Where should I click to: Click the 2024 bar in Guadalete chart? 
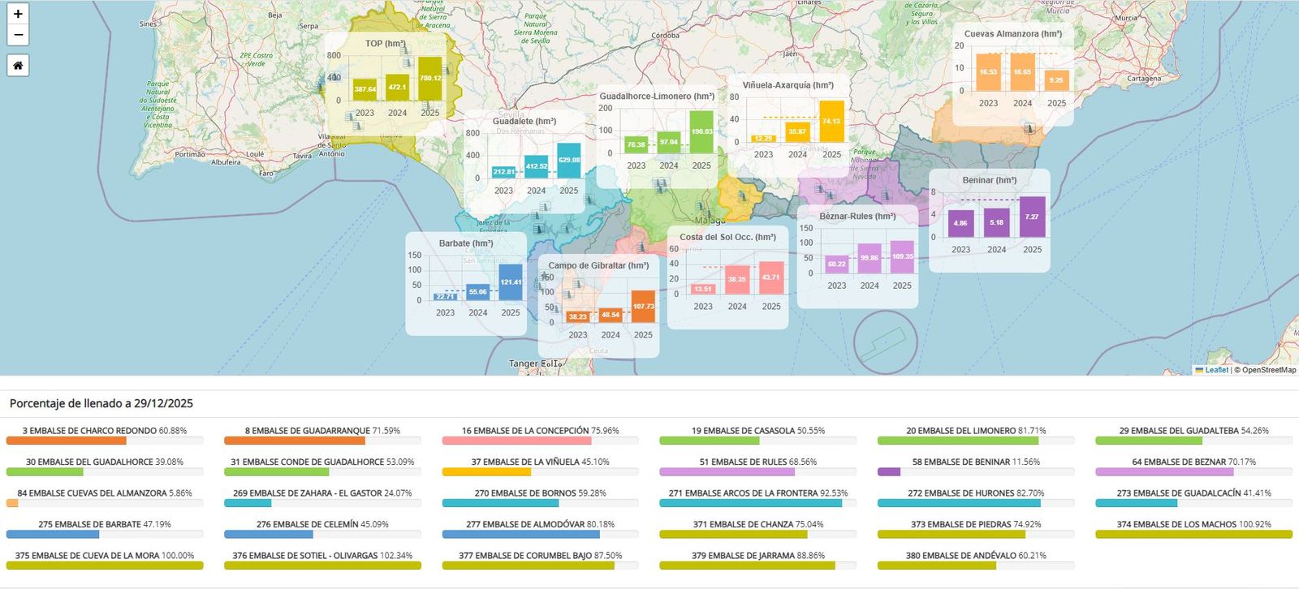(x=536, y=166)
